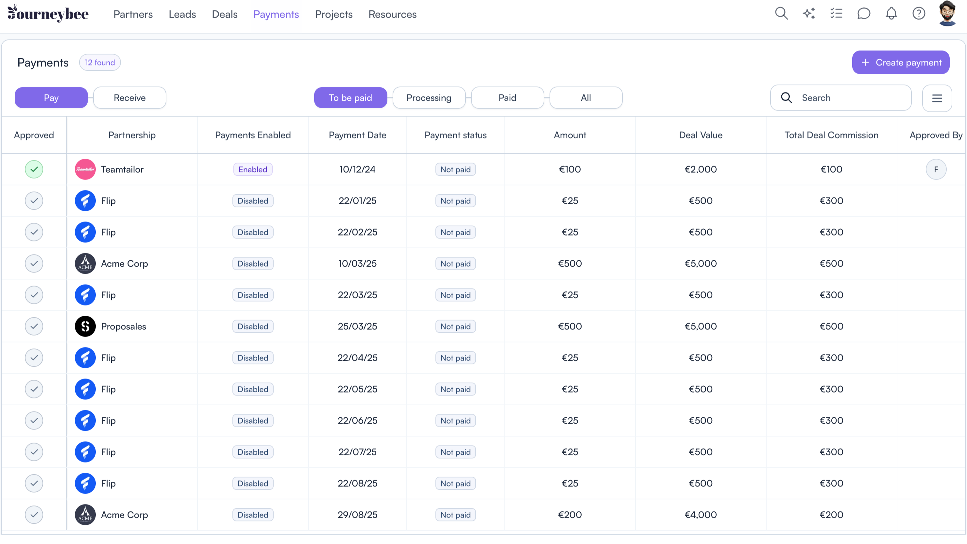Open the search icon in top navigation
Screen dimensions: 967x544
click(x=781, y=14)
